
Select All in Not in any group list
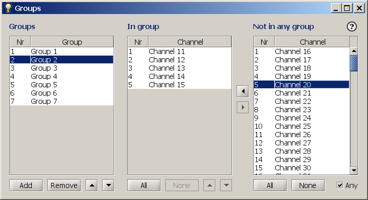tap(270, 185)
